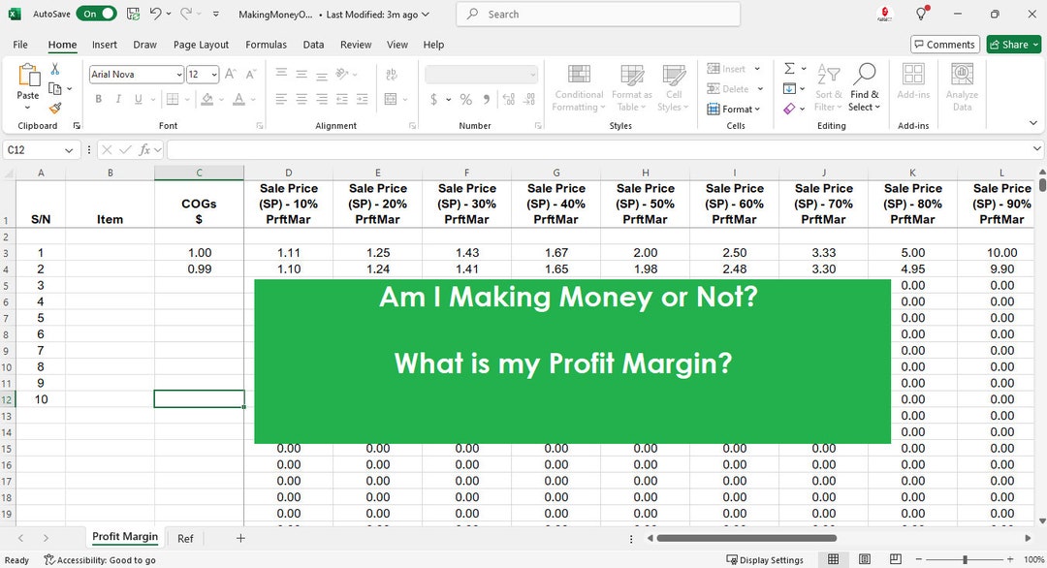The image size is (1047, 568).
Task: Open the Conditional Formatting menu
Action: point(579,87)
